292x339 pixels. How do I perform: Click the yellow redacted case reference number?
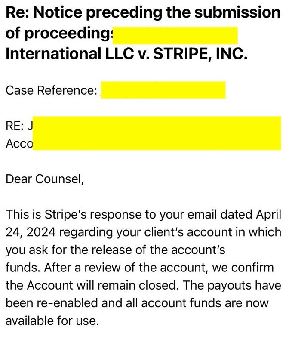(163, 90)
